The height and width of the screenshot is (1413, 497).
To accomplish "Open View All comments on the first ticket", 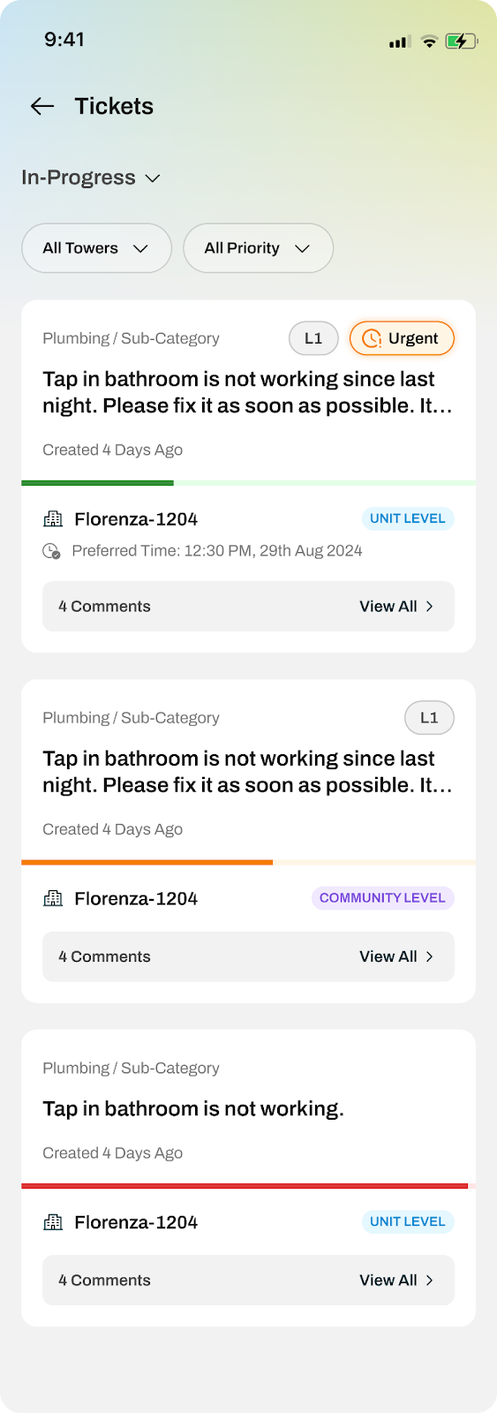I will [396, 607].
